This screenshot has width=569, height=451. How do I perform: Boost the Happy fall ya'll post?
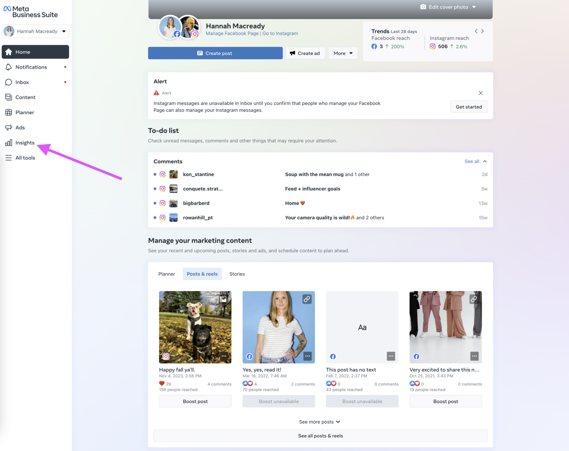click(x=195, y=401)
